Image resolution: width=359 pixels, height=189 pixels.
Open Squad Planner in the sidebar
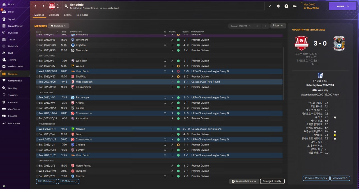coord(15,26)
